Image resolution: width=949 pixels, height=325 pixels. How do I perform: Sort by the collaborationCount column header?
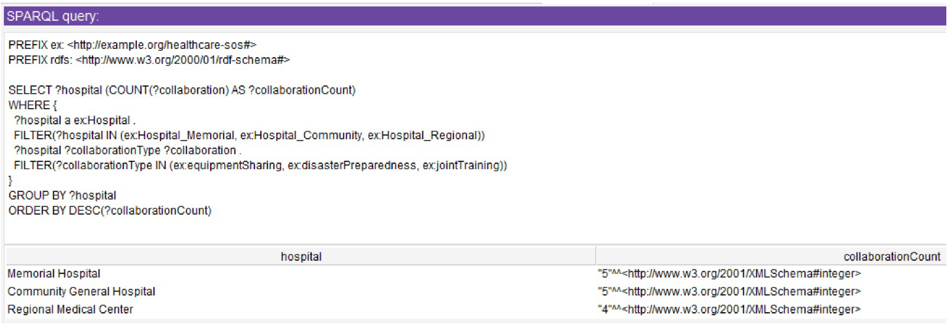point(892,257)
